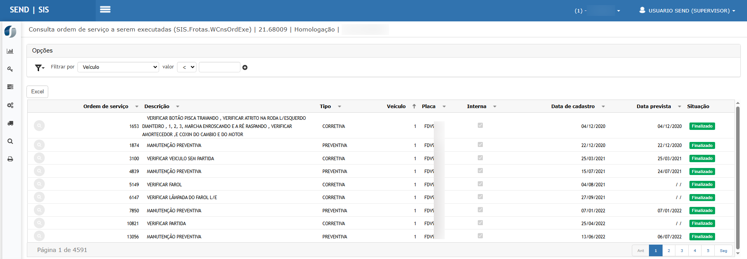View details of order 1874 magnifier icon
The image size is (747, 259).
(39, 145)
